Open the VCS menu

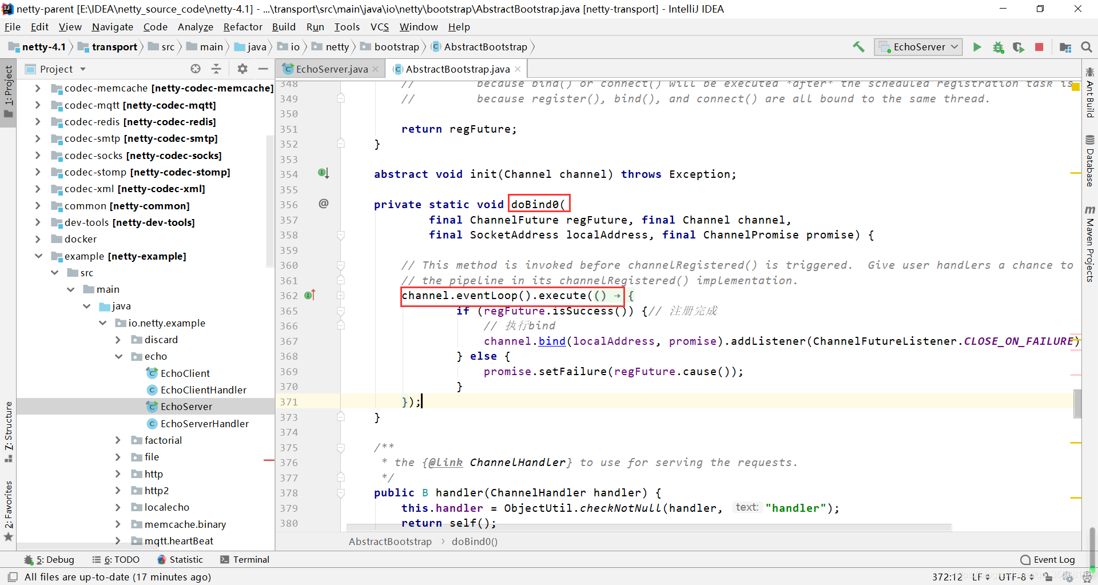coord(380,27)
